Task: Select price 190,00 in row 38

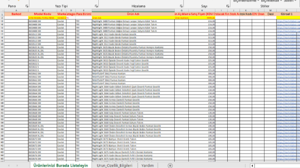Action: 202,136
